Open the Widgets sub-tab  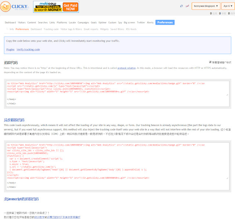click(x=104, y=29)
